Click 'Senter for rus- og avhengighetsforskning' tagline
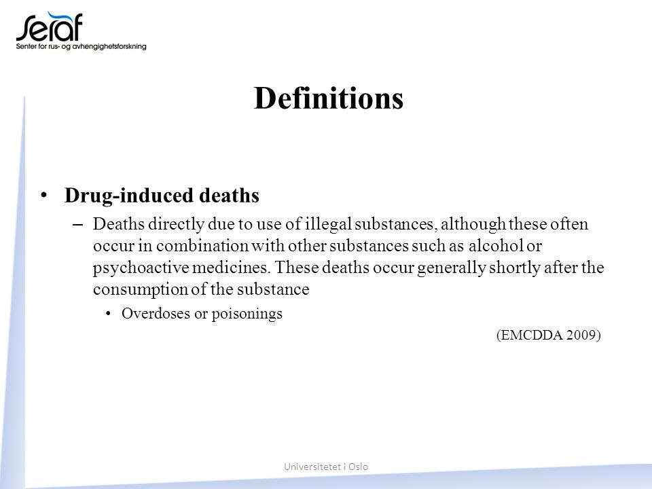The width and height of the screenshot is (652, 489). pos(81,47)
